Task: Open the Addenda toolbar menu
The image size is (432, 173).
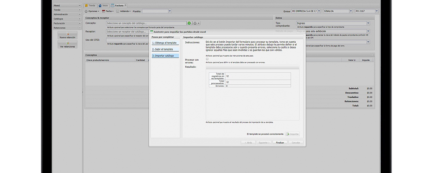Action: click(x=124, y=11)
